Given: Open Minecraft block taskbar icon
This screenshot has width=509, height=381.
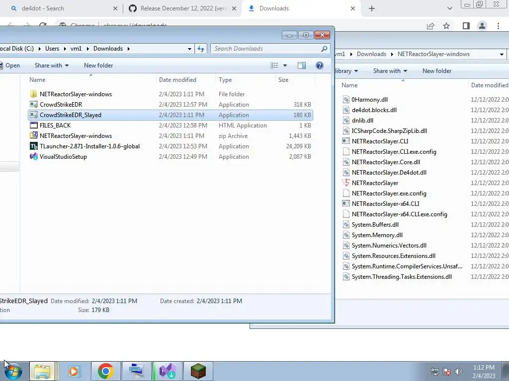Looking at the screenshot, I should [198, 371].
